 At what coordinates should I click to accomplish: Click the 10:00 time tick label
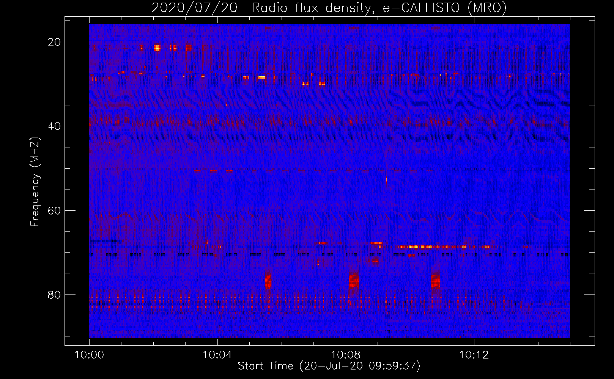point(89,355)
